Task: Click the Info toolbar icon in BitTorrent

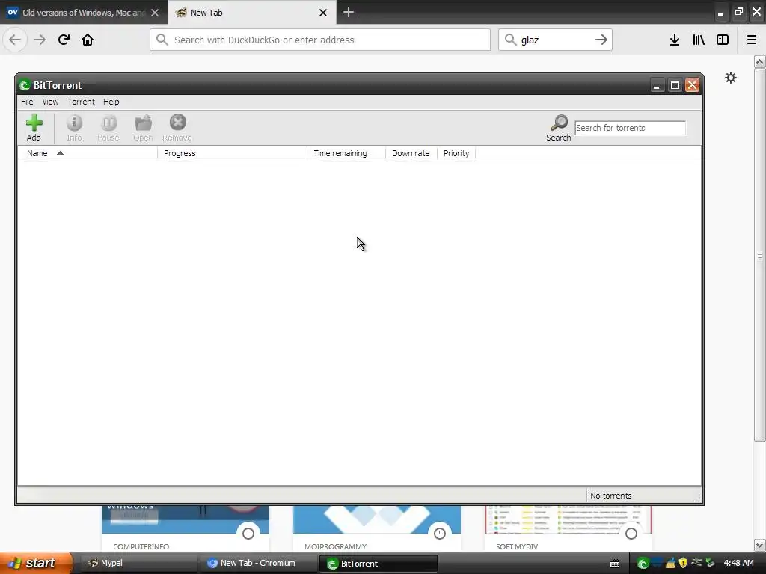Action: coord(74,127)
